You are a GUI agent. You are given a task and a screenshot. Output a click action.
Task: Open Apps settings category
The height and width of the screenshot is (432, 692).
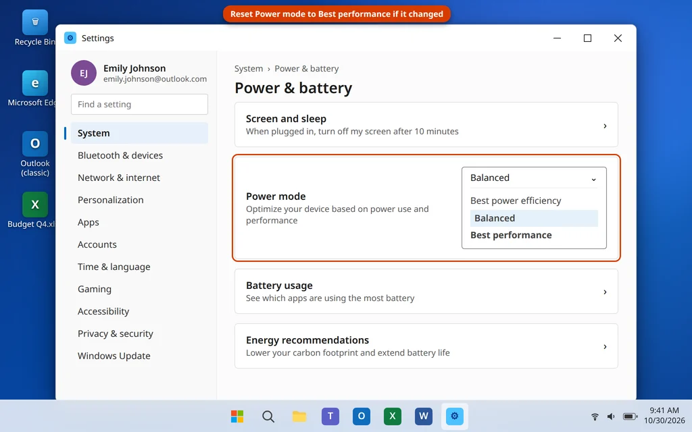pyautogui.click(x=139, y=222)
